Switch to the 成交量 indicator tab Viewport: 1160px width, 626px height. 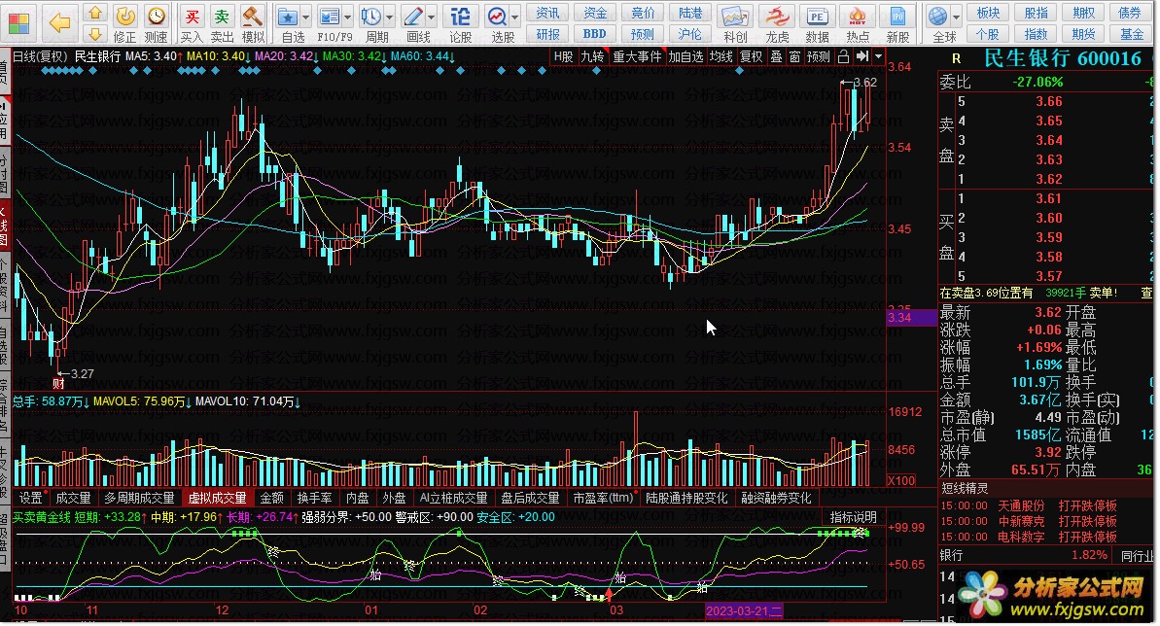point(73,498)
